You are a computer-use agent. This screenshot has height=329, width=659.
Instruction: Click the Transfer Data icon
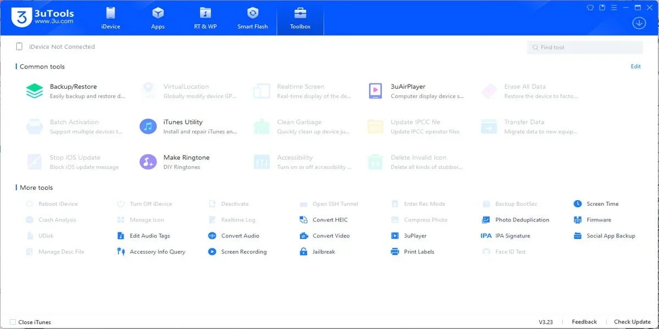[x=489, y=127]
